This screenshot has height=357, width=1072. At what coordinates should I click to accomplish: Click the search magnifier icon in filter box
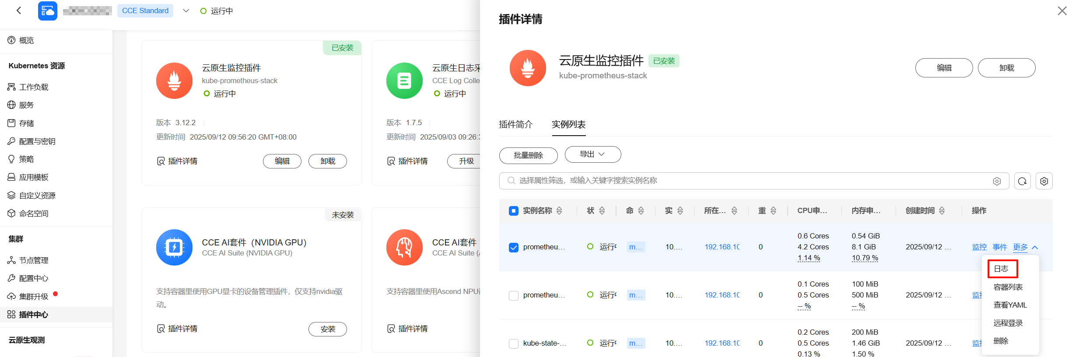click(x=511, y=180)
